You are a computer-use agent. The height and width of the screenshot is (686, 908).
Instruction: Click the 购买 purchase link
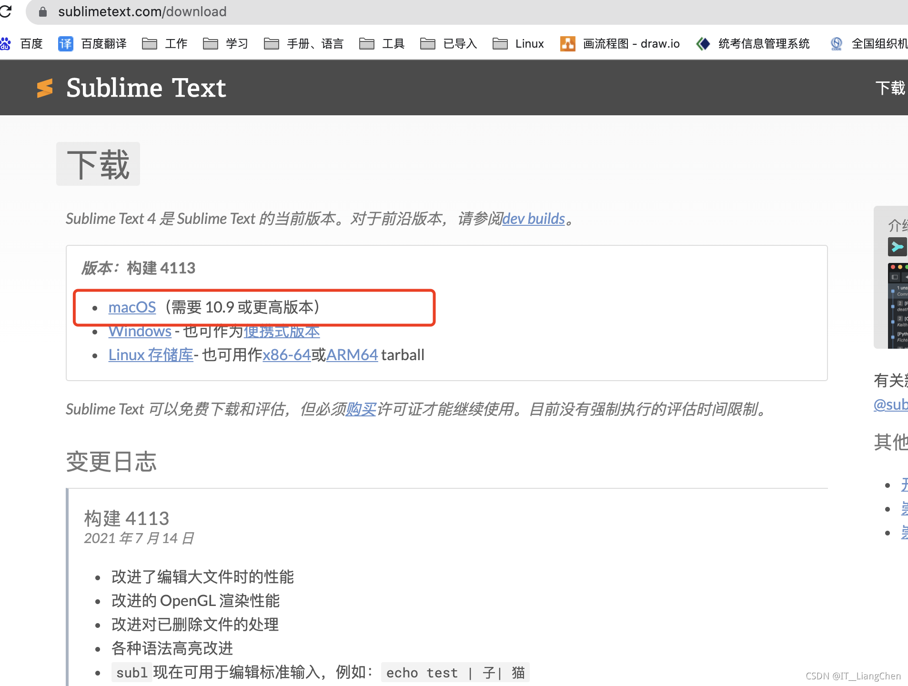[361, 409]
